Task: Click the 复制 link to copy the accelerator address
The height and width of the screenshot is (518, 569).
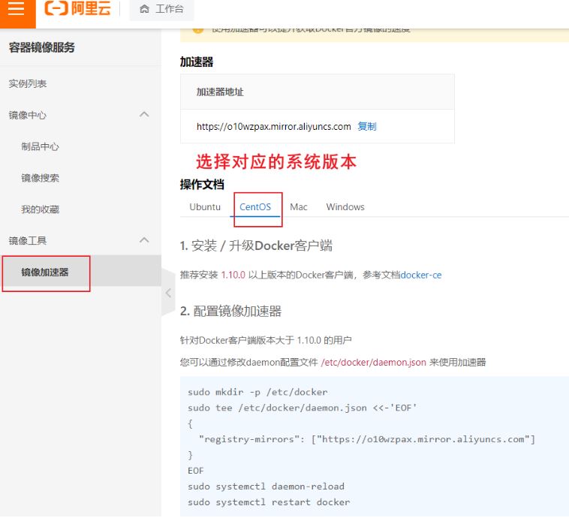Action: [367, 126]
